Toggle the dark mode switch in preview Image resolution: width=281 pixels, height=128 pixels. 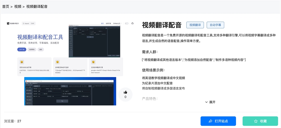coord(127,24)
